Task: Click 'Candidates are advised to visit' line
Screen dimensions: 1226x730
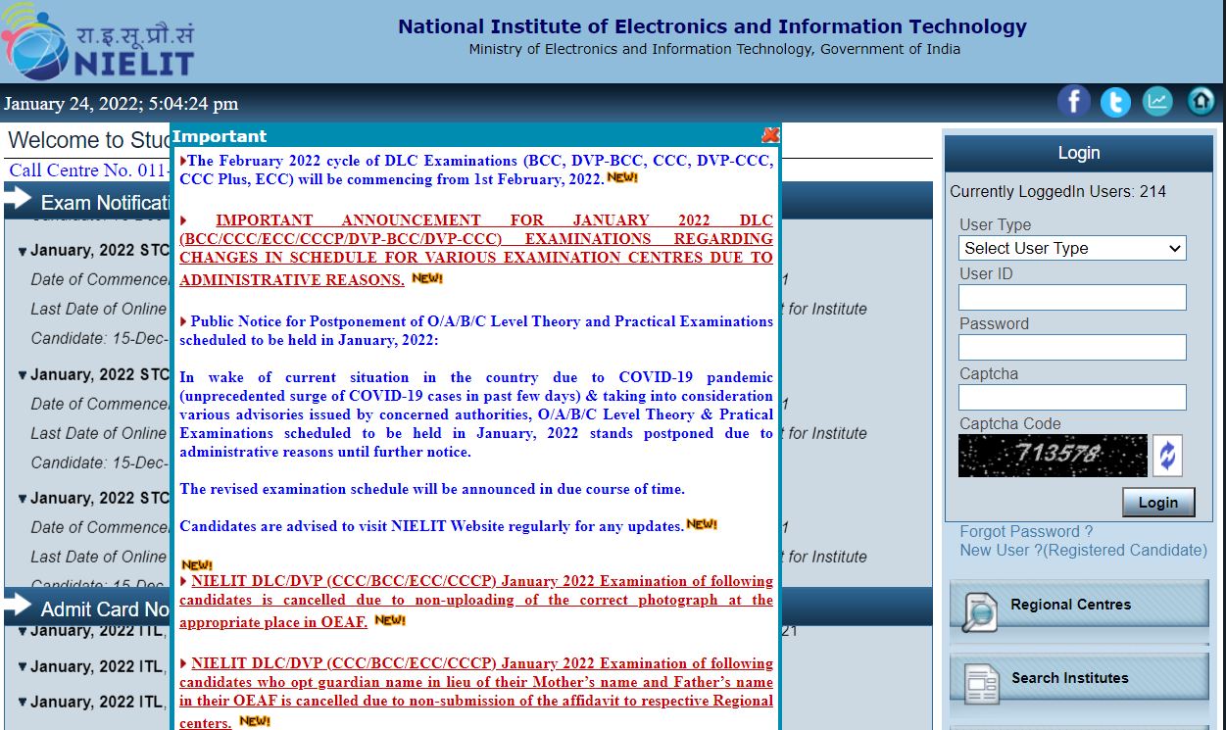Action: click(x=431, y=526)
